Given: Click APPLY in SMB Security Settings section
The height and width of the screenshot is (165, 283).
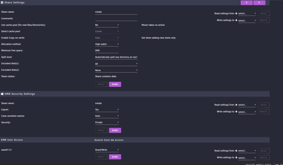Looking at the screenshot, I should [101, 130].
